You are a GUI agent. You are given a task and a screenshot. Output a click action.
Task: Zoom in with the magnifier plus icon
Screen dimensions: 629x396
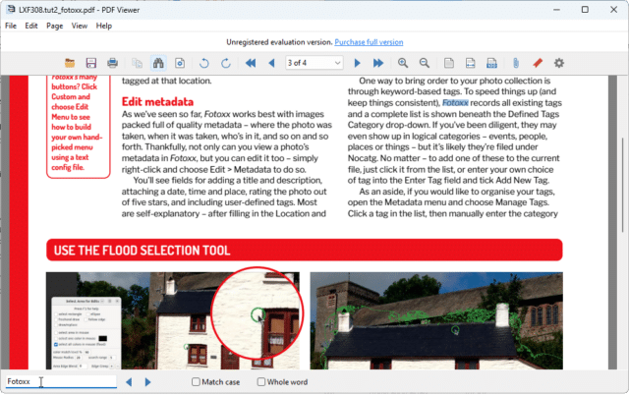point(403,63)
